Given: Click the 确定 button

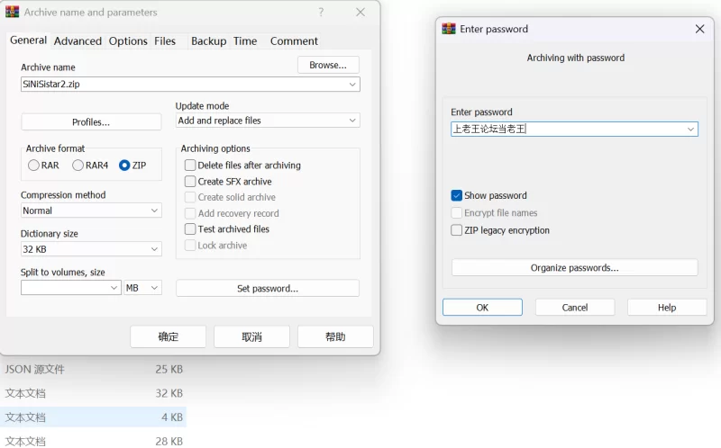Looking at the screenshot, I should tap(169, 337).
